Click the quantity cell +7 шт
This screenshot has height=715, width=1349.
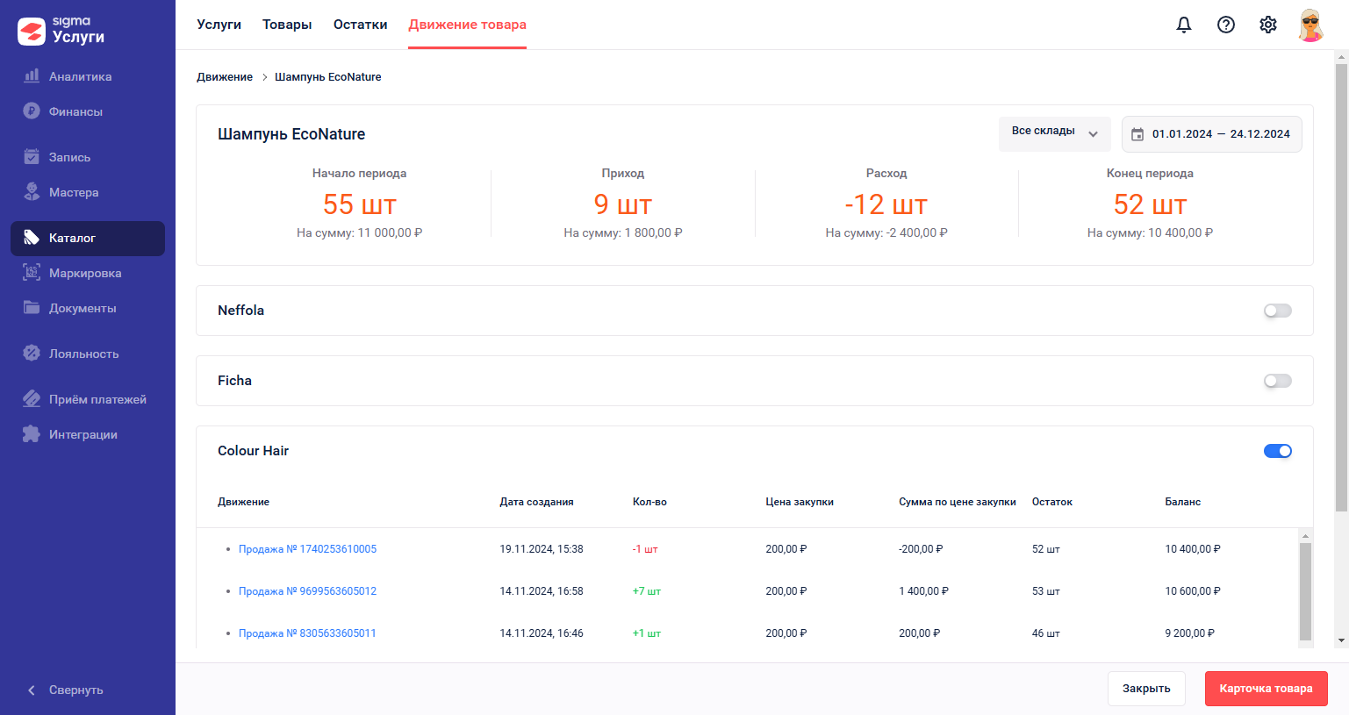point(647,591)
